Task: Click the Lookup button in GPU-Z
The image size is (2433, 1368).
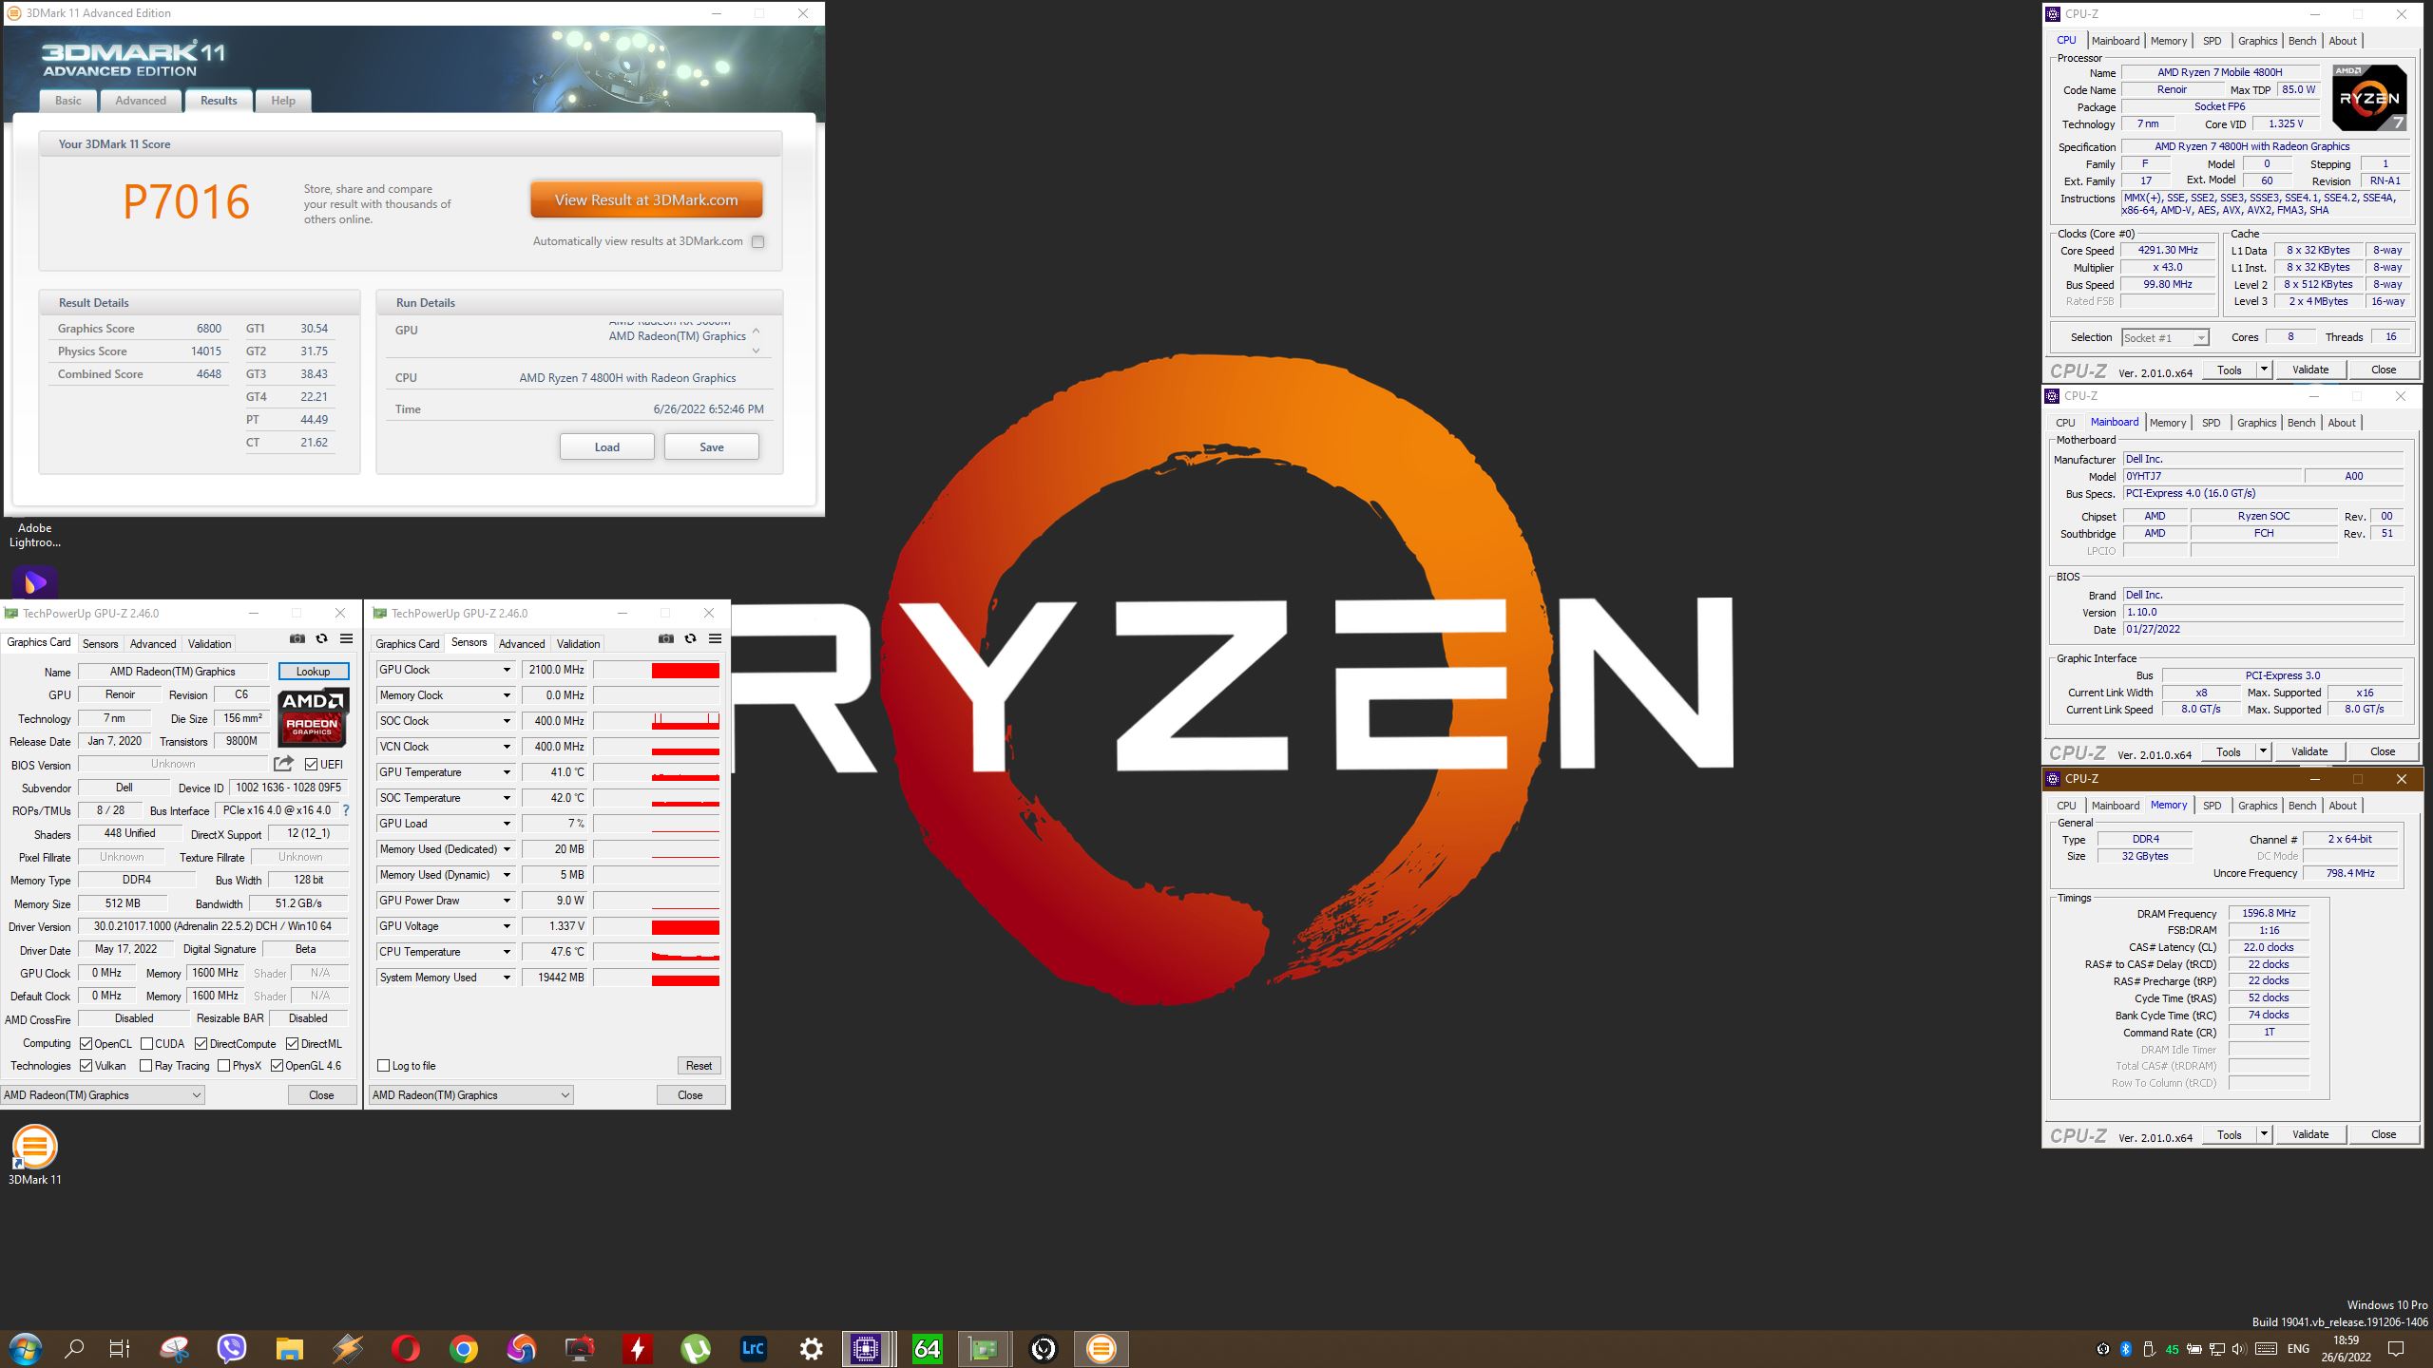Action: 314,671
